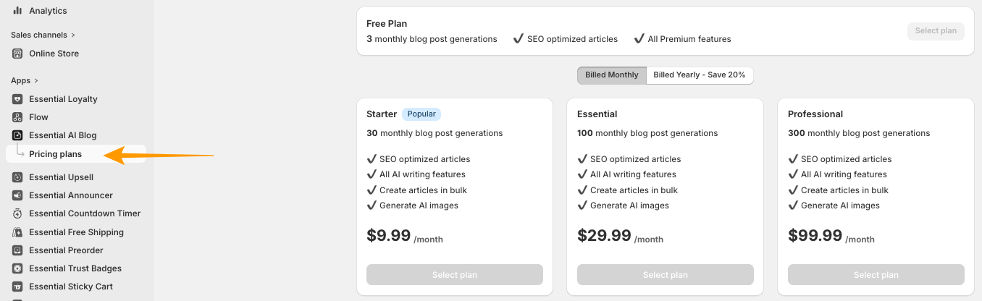Open Pricing plans submenu item
The width and height of the screenshot is (982, 301).
[x=55, y=154]
